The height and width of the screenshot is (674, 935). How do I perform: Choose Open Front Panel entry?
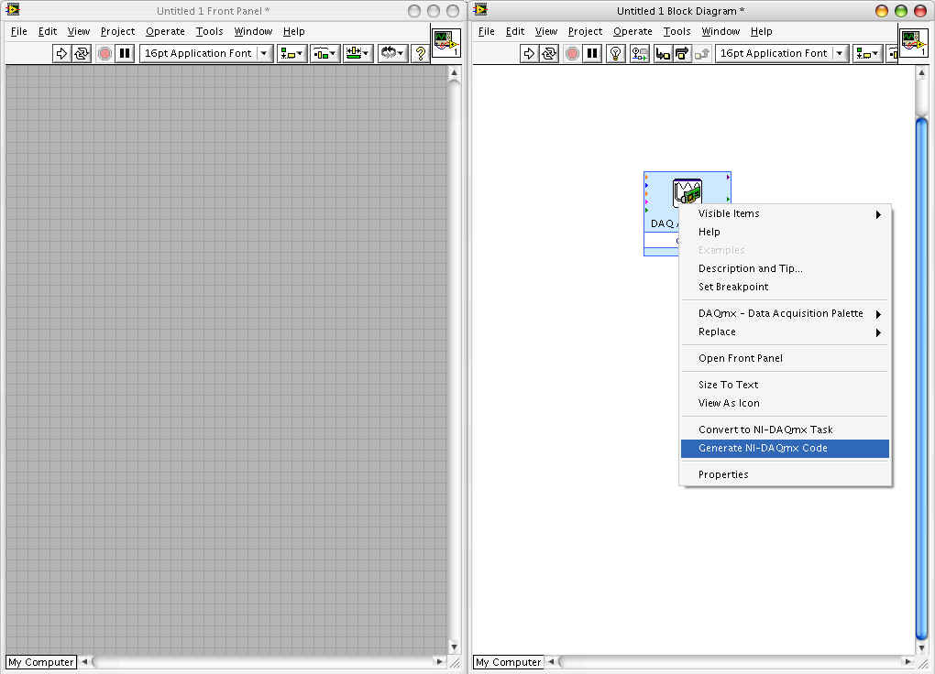coord(785,358)
